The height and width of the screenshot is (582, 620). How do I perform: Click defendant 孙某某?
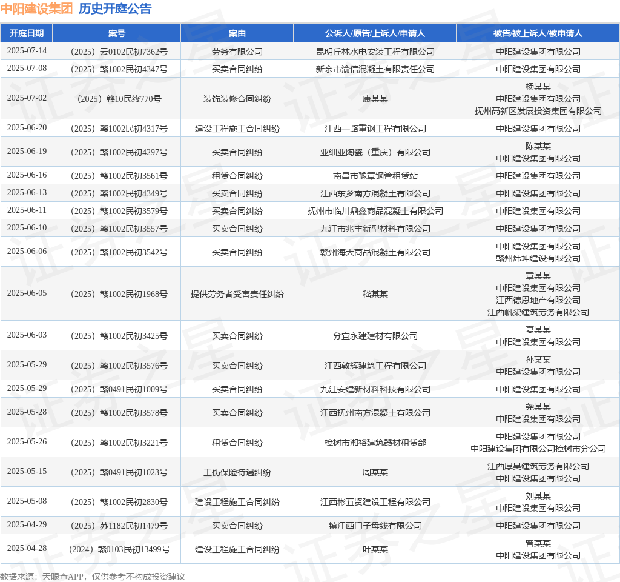[538, 360]
